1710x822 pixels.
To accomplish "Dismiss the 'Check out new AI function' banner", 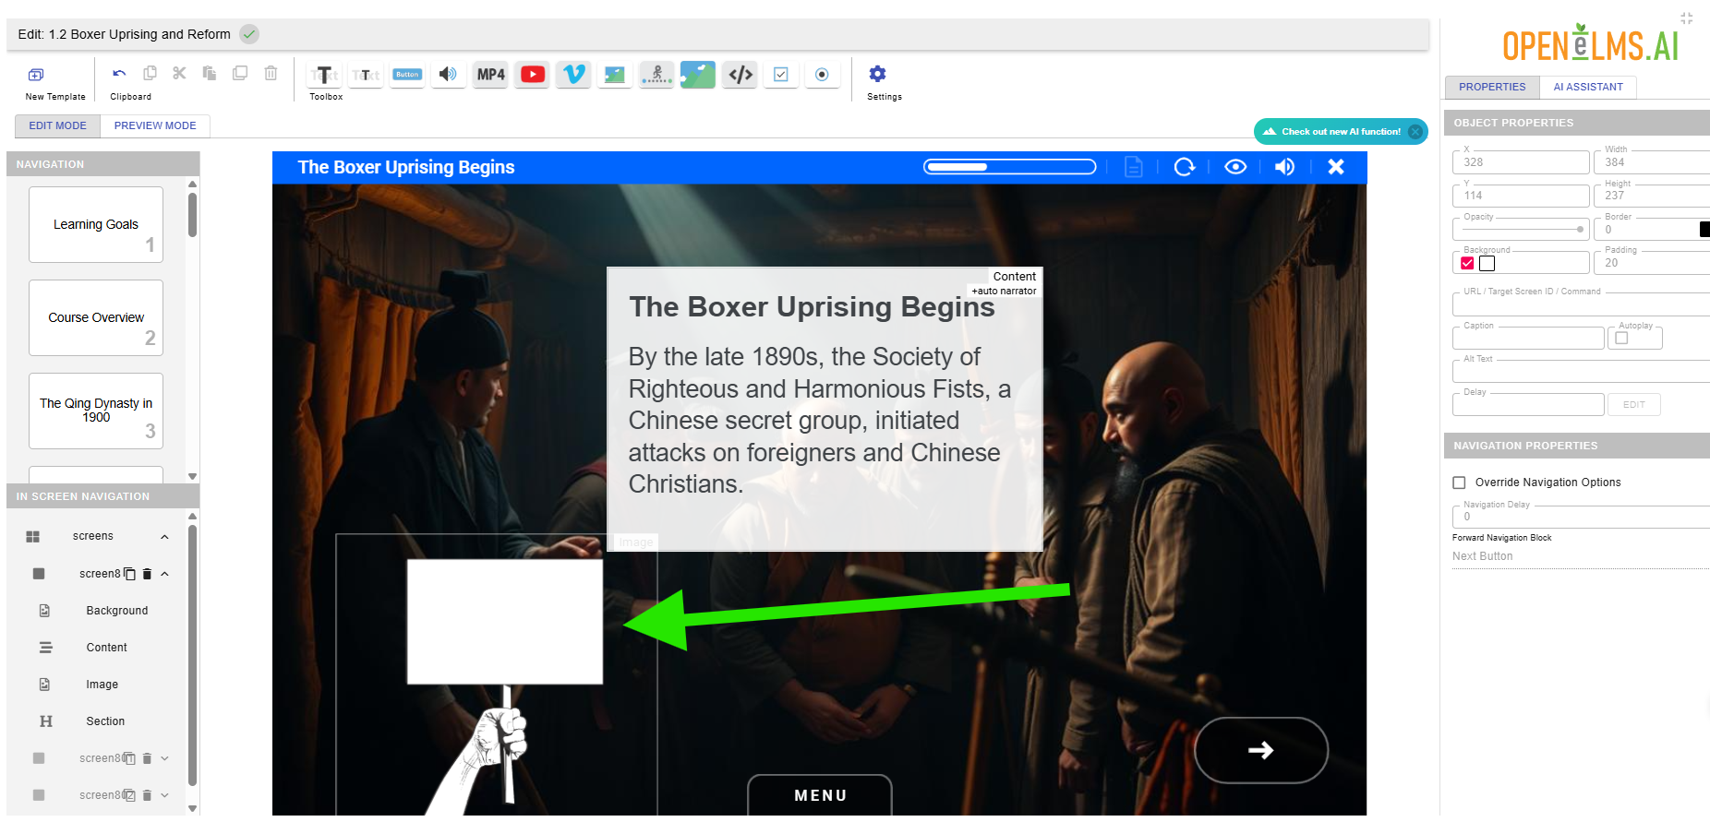I will click(x=1415, y=132).
